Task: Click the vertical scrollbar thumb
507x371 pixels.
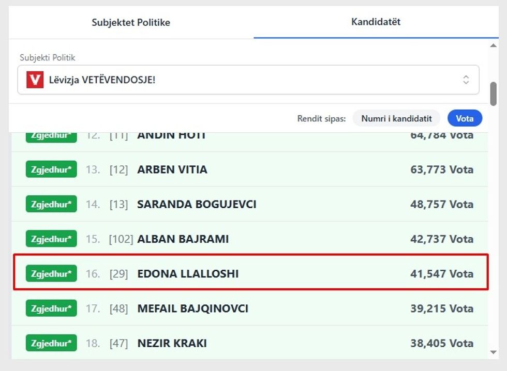Action: click(494, 93)
